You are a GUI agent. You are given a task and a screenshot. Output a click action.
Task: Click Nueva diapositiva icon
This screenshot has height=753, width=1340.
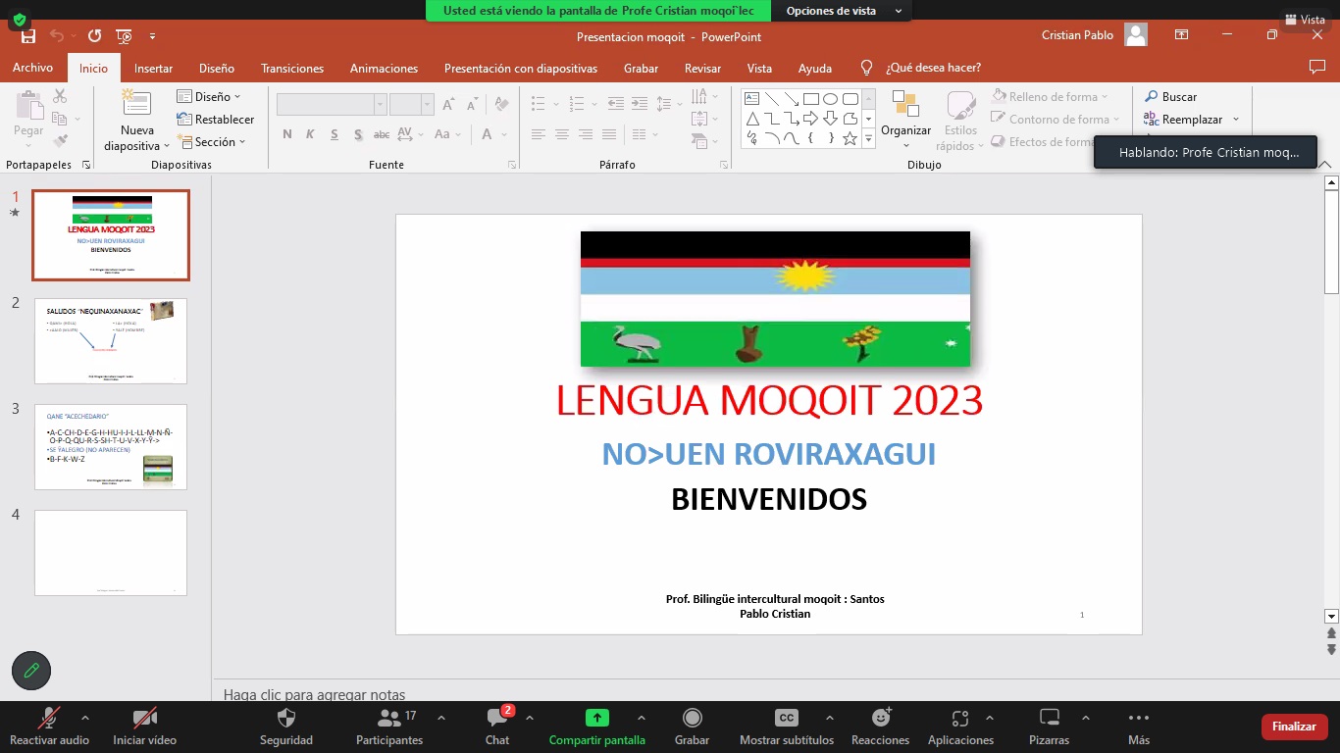(136, 105)
